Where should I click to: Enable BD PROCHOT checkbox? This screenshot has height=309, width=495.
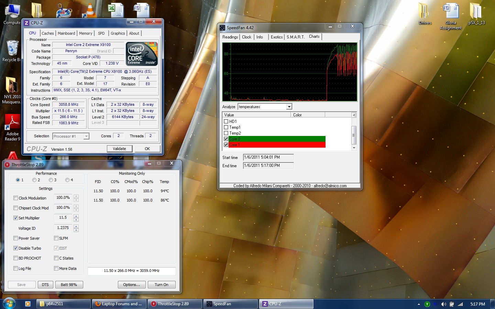point(15,258)
